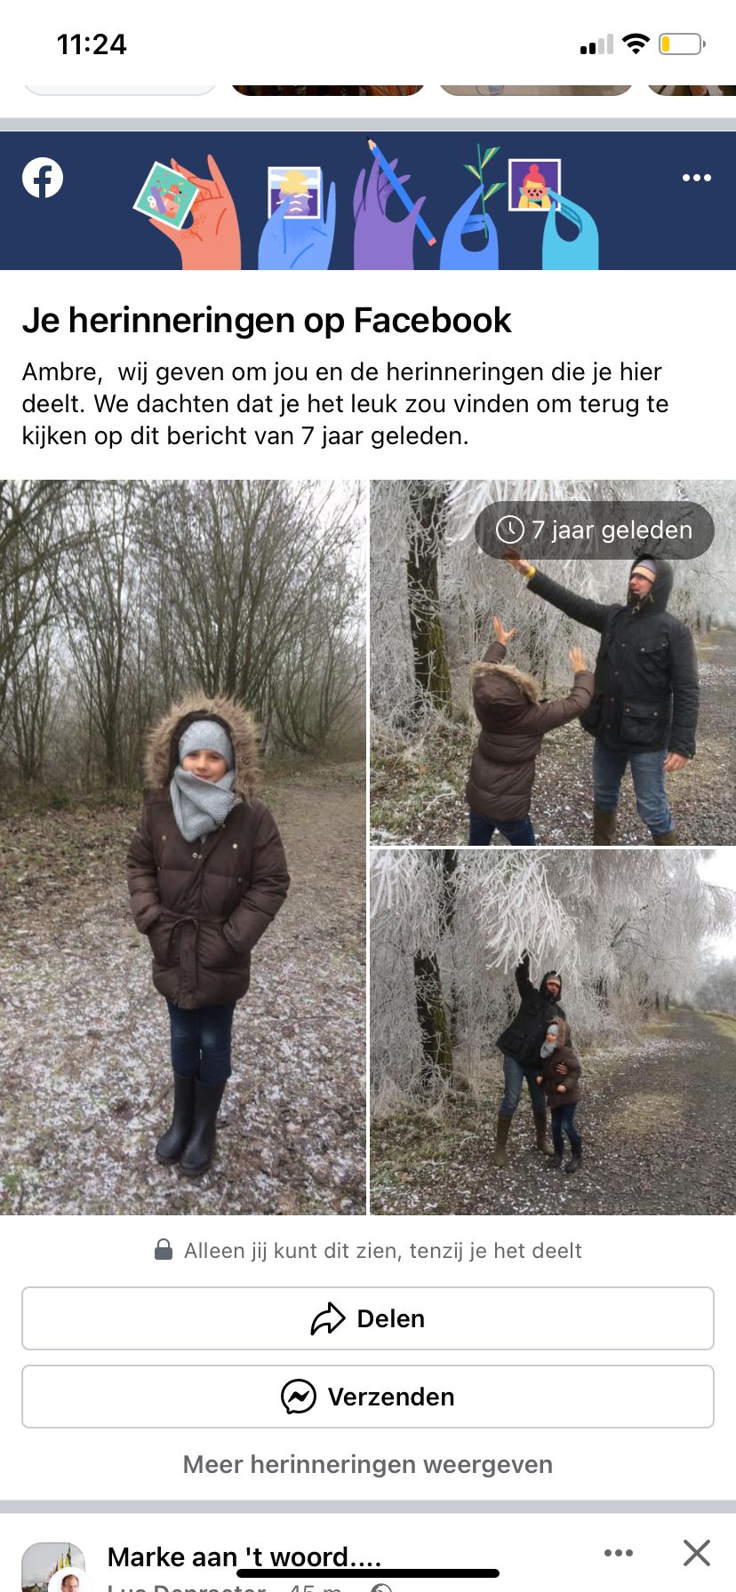
Task: Open photo of child in brown coat
Action: click(x=182, y=848)
